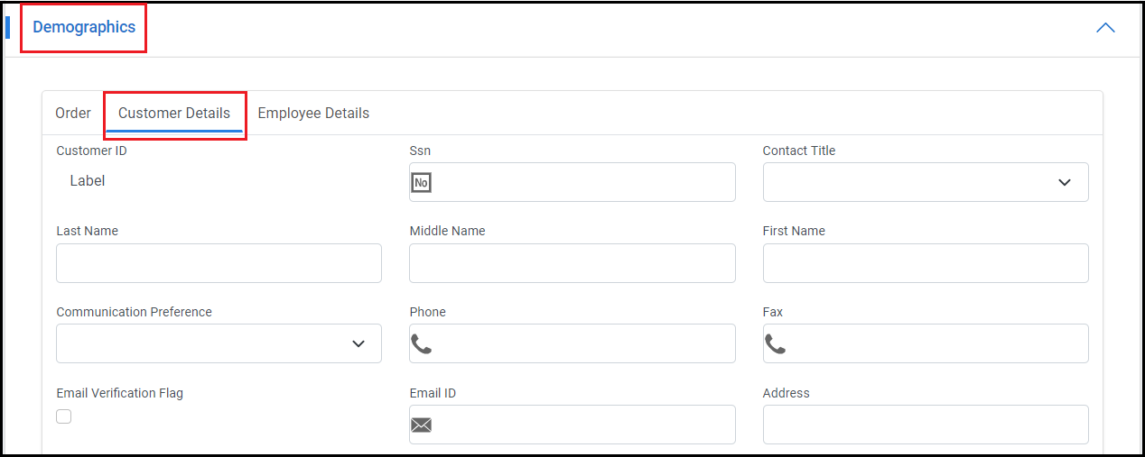Switch to the Order tab
Viewport: 1145px width, 457px height.
pyautogui.click(x=73, y=114)
